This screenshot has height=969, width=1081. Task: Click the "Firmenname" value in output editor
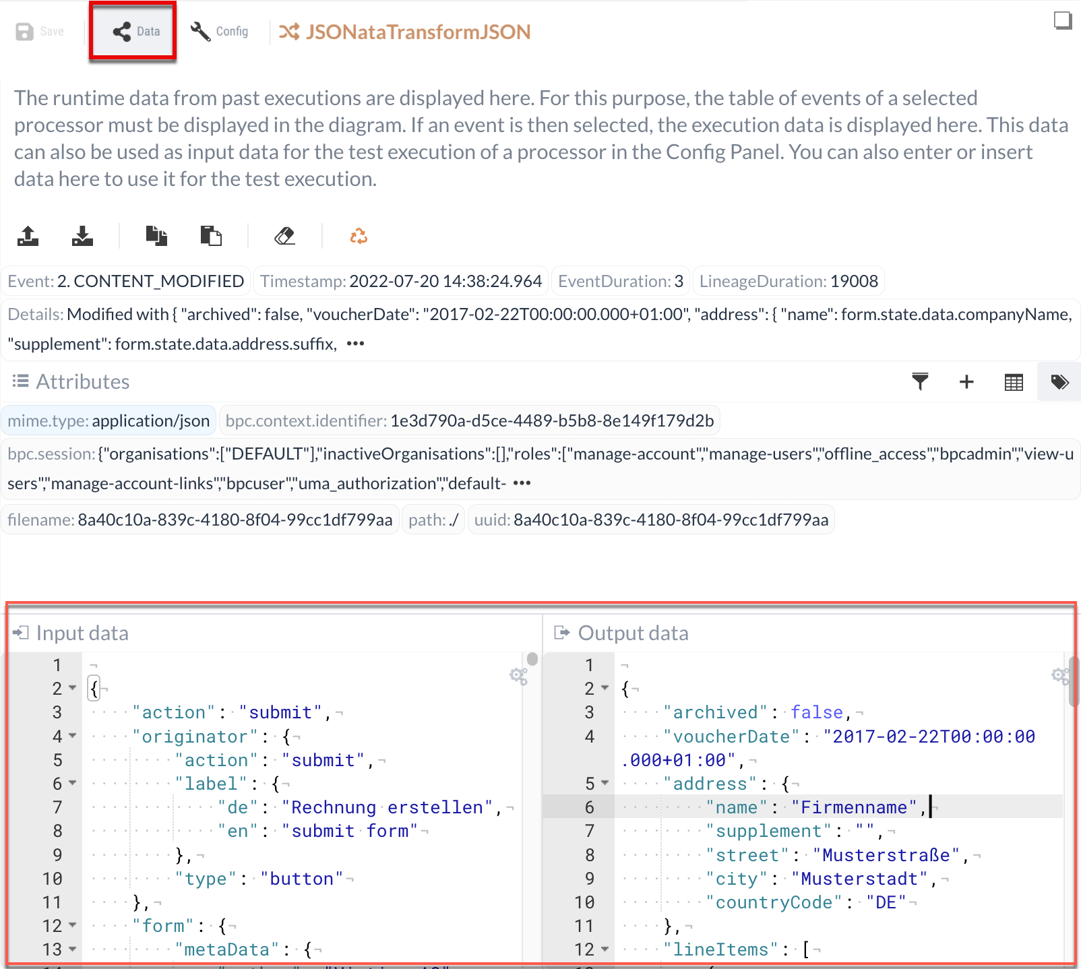click(x=854, y=807)
